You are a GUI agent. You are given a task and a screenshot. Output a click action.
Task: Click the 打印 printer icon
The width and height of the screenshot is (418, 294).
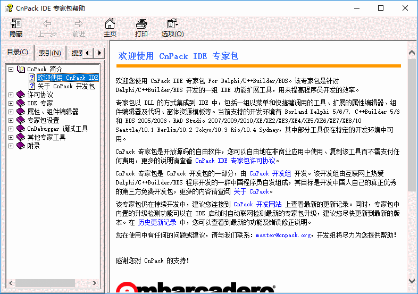point(141,24)
